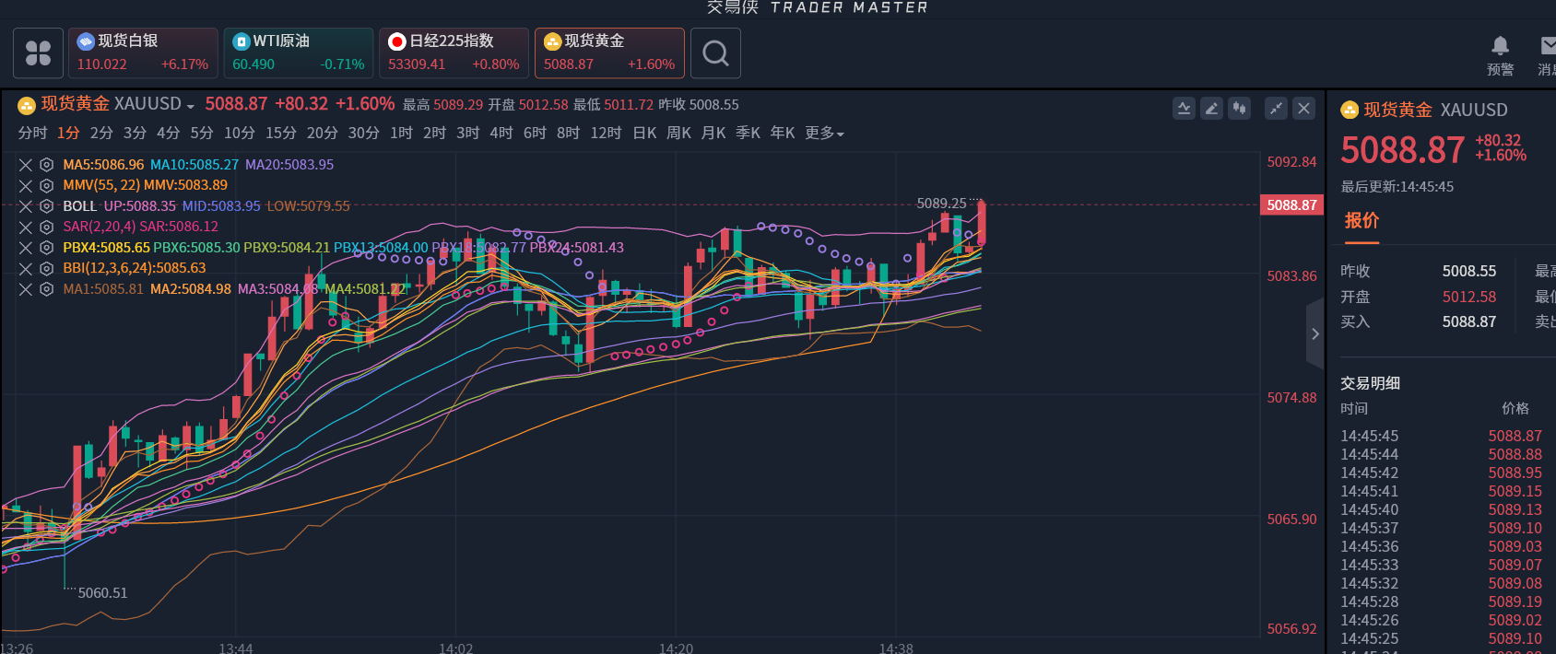Select the candlestick chart type icon

point(1240,109)
